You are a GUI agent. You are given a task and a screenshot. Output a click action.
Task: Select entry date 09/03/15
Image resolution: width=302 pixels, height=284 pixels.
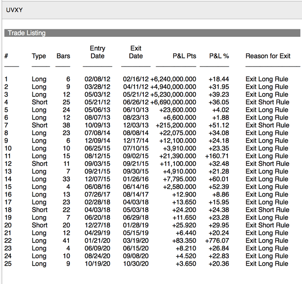[x=98, y=164]
